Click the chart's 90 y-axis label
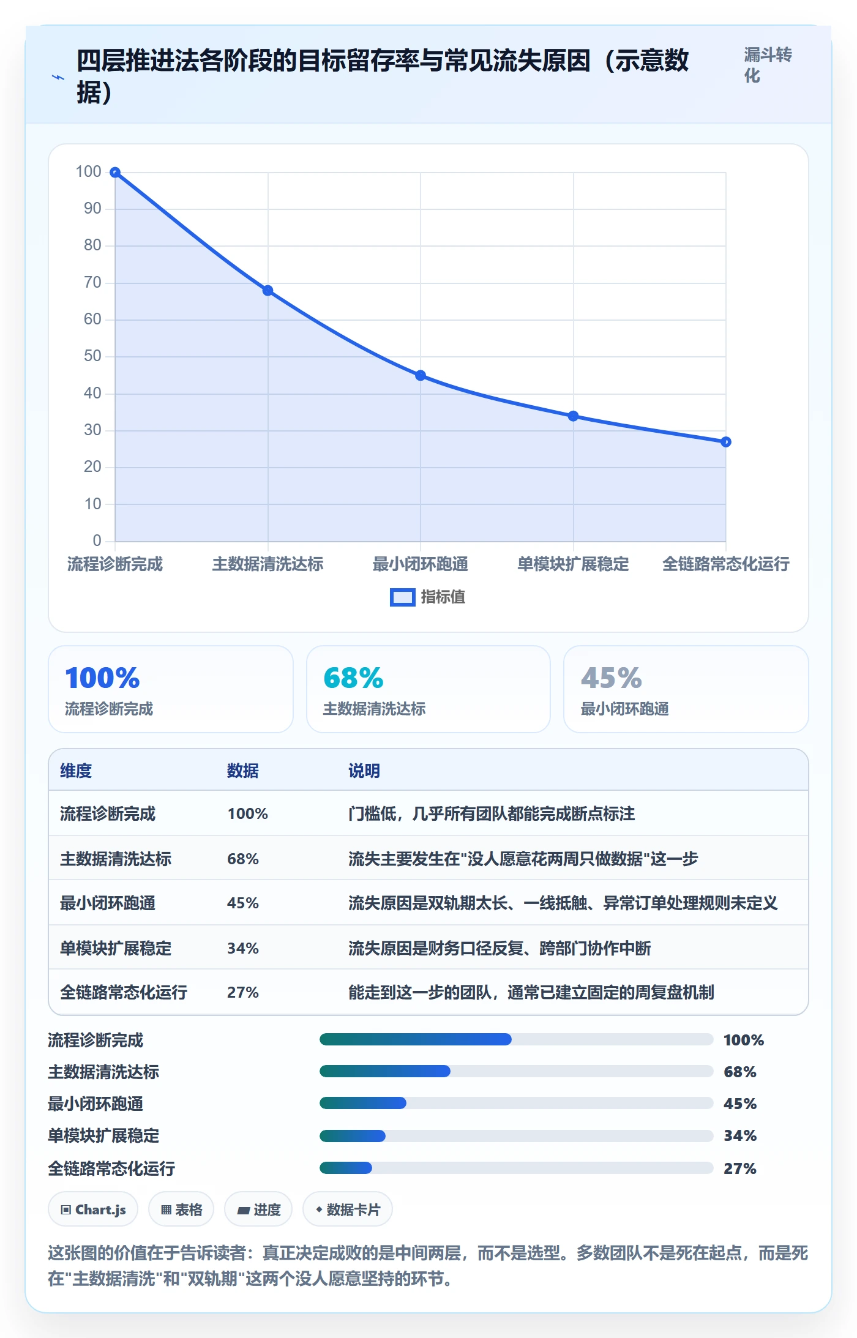 tap(92, 209)
